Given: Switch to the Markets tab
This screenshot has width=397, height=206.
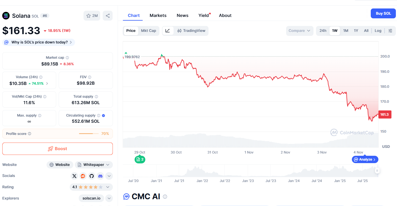Looking at the screenshot, I should point(158,16).
